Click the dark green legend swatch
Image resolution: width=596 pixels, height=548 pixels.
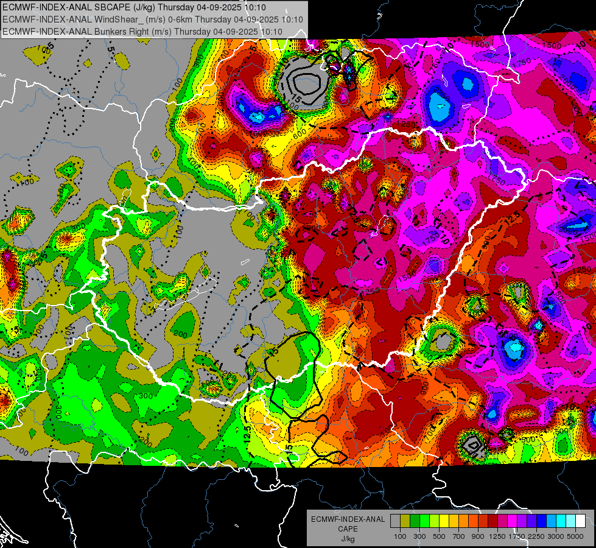point(415,521)
